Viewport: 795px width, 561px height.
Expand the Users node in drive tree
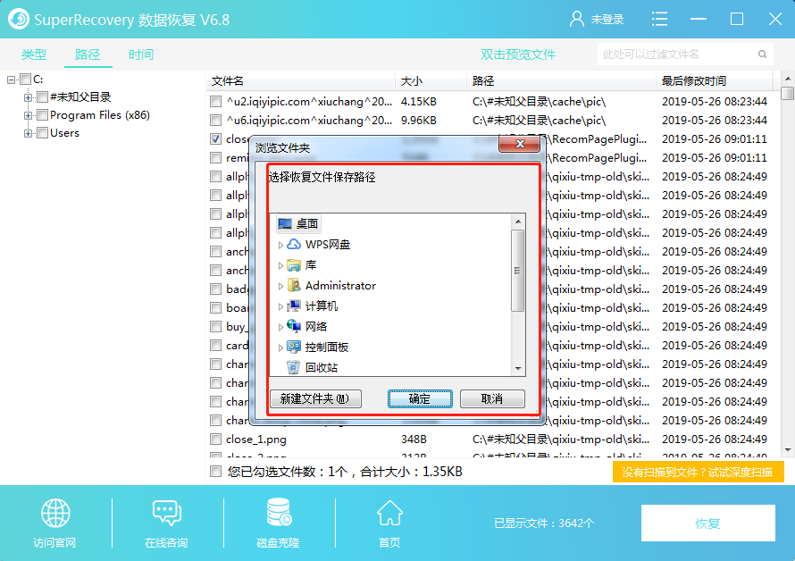click(x=28, y=132)
